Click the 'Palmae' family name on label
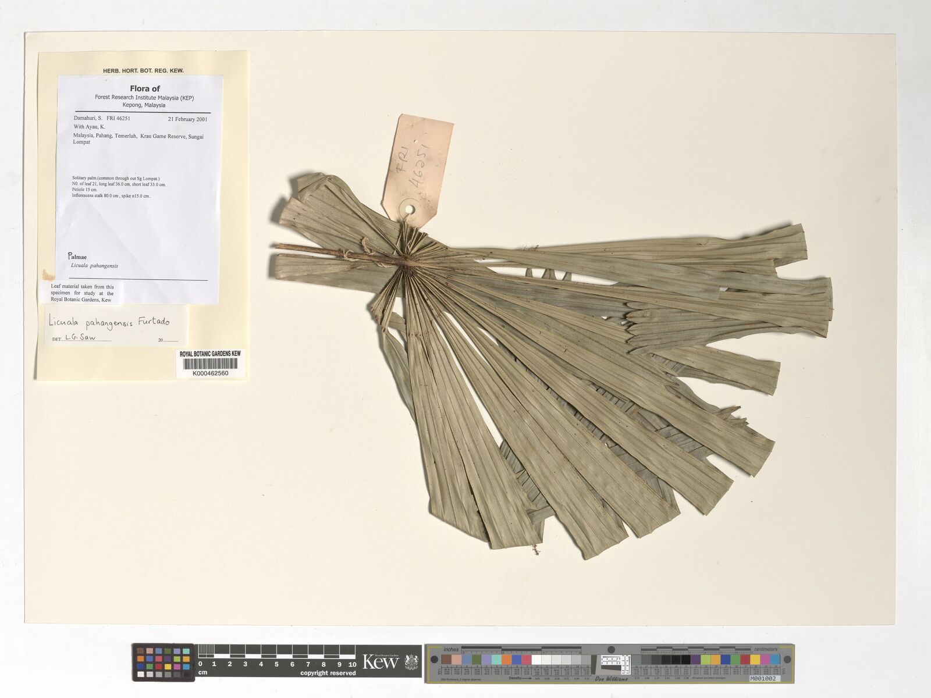The width and height of the screenshot is (931, 698). tap(77, 256)
